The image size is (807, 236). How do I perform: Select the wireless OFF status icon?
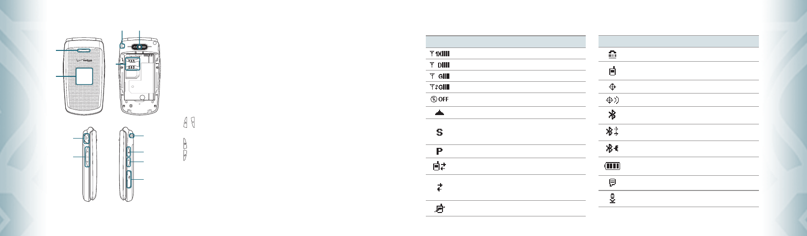tap(439, 99)
